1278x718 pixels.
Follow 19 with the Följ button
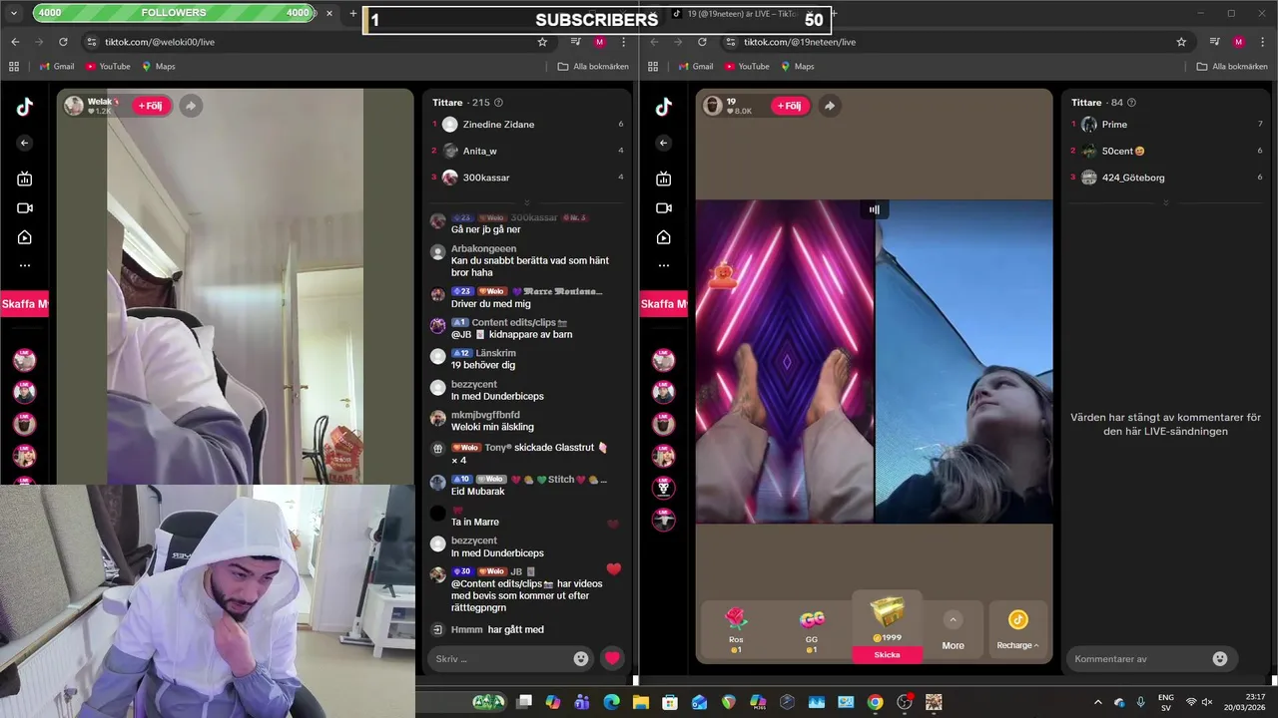click(x=790, y=105)
